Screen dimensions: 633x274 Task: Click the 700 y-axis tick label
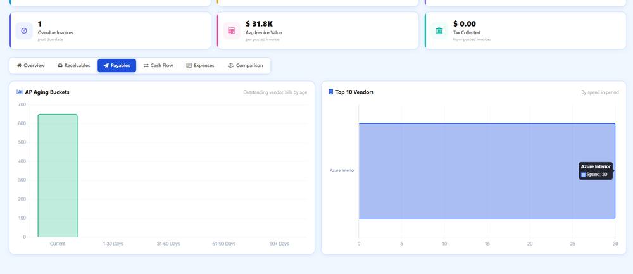coord(22,104)
